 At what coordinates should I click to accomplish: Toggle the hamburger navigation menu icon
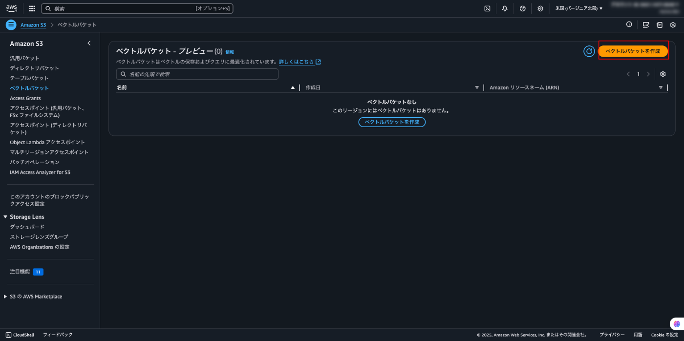[11, 25]
